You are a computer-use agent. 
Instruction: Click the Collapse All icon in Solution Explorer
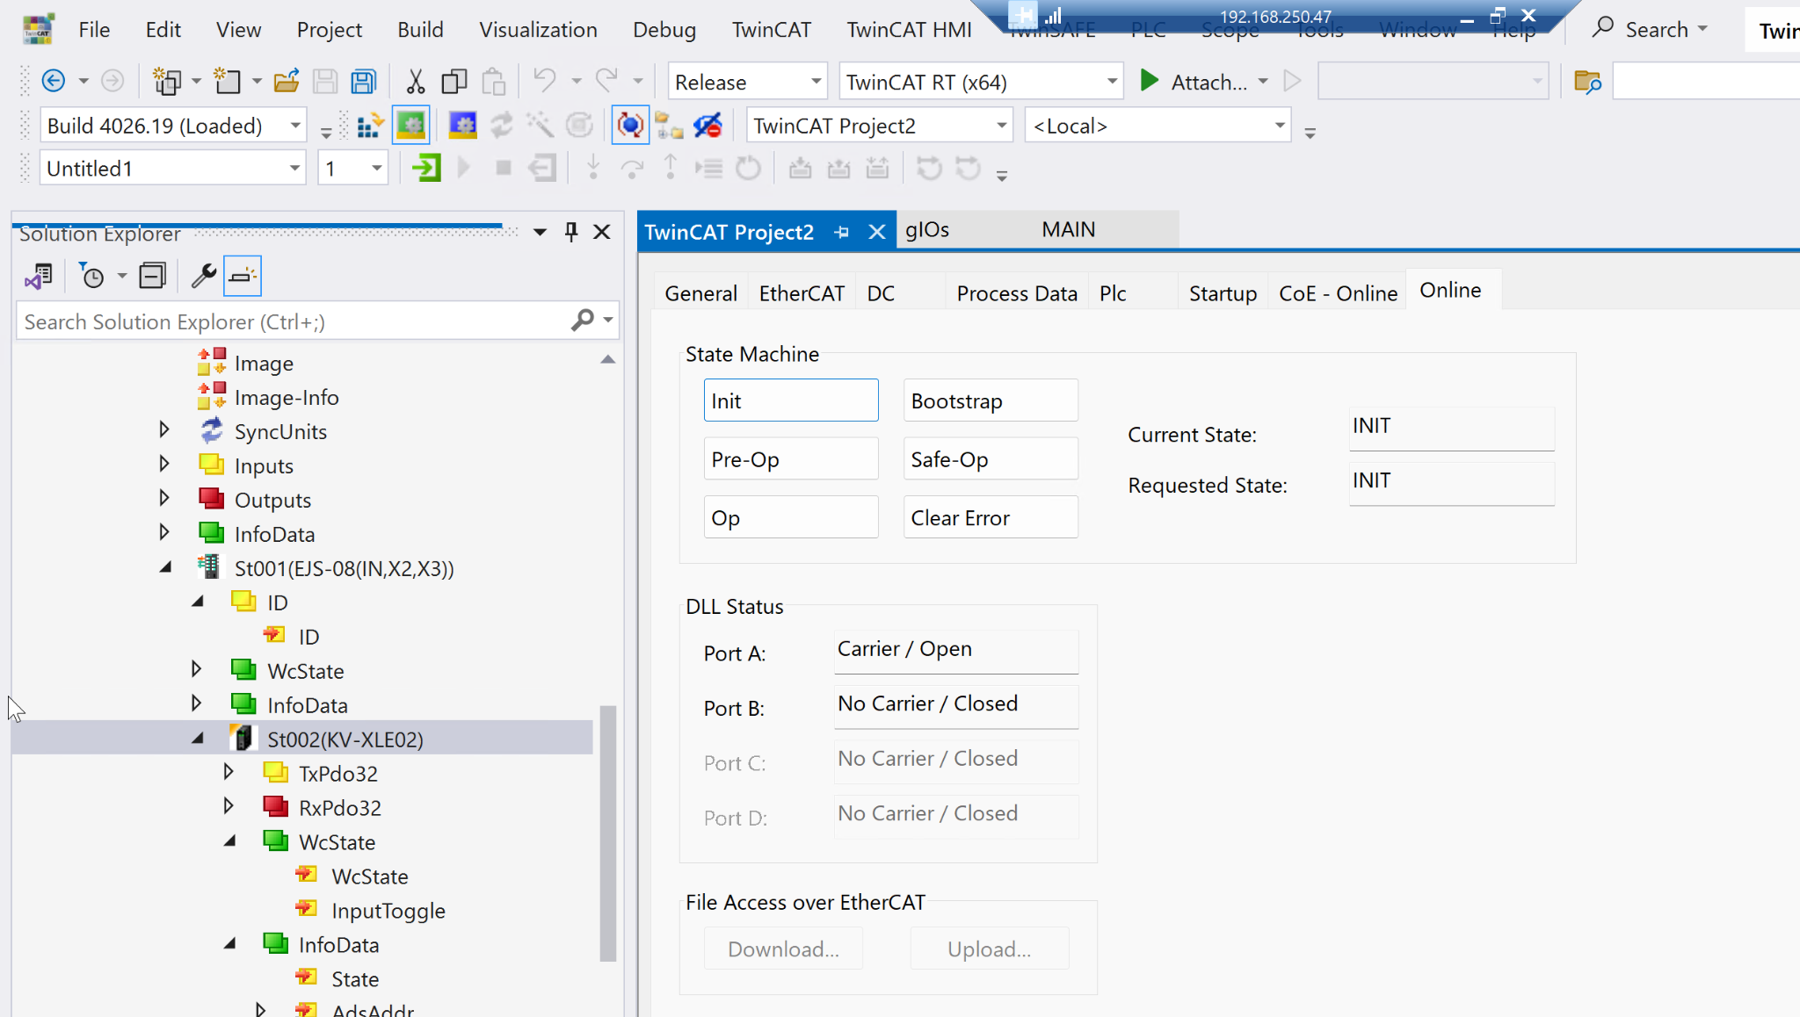click(152, 277)
